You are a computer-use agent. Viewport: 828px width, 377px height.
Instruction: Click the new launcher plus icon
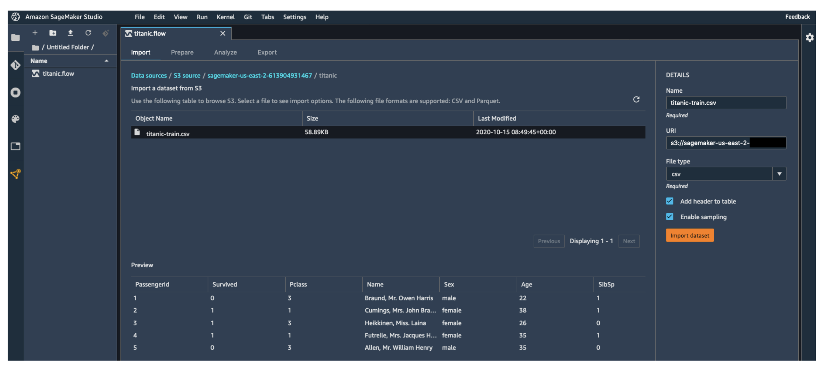[35, 33]
